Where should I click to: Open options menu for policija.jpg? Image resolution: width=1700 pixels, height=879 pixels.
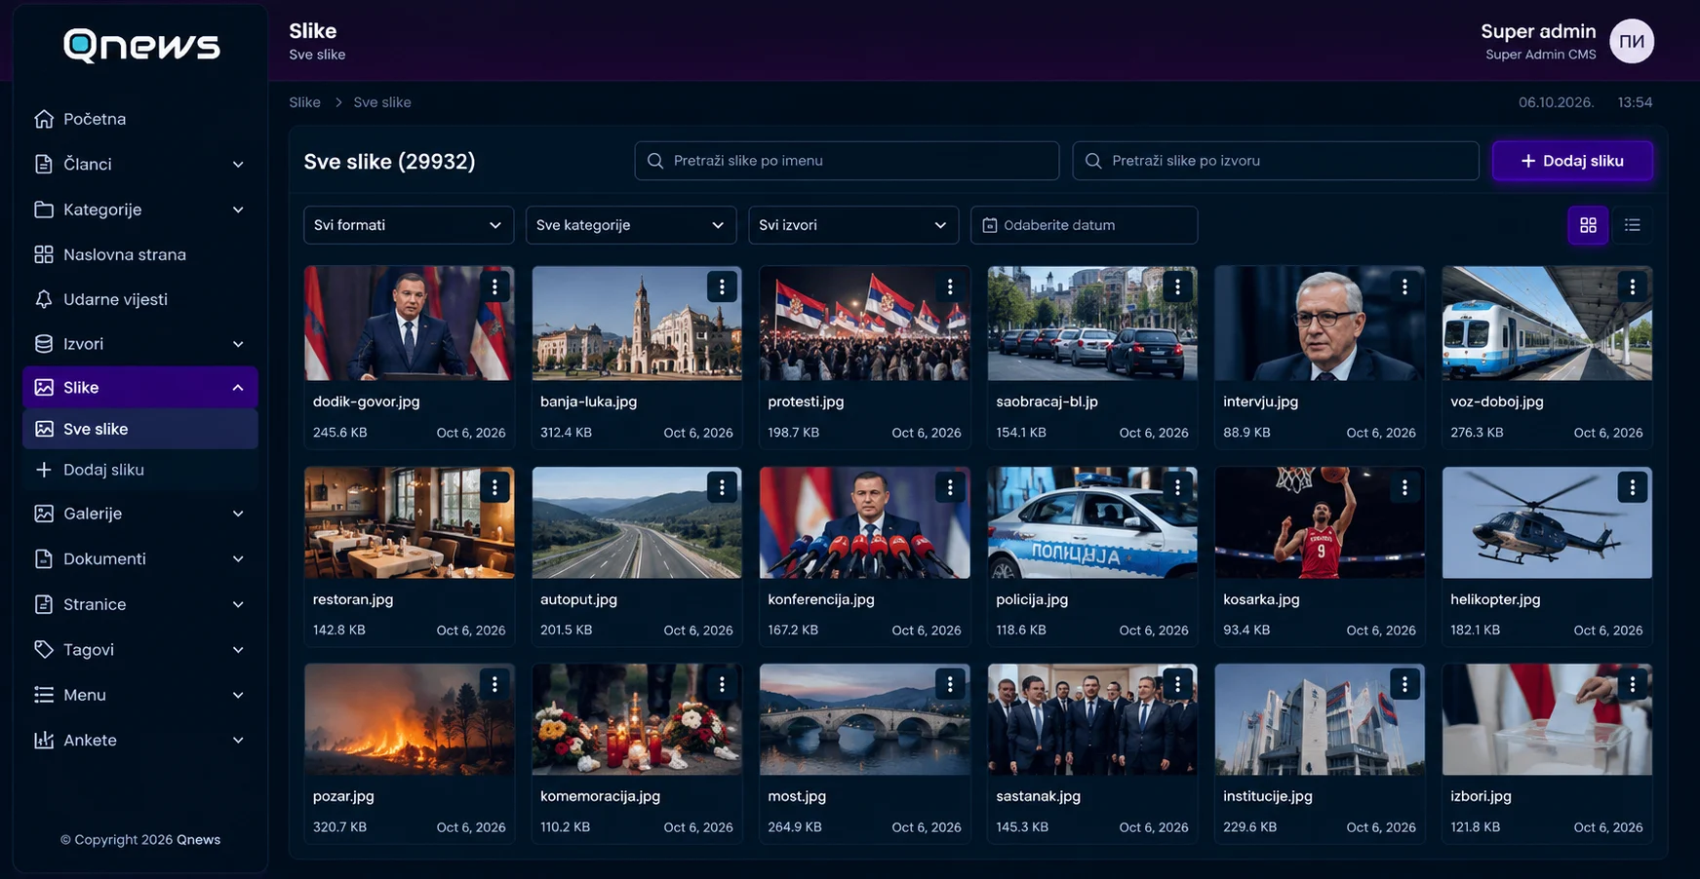click(1177, 487)
